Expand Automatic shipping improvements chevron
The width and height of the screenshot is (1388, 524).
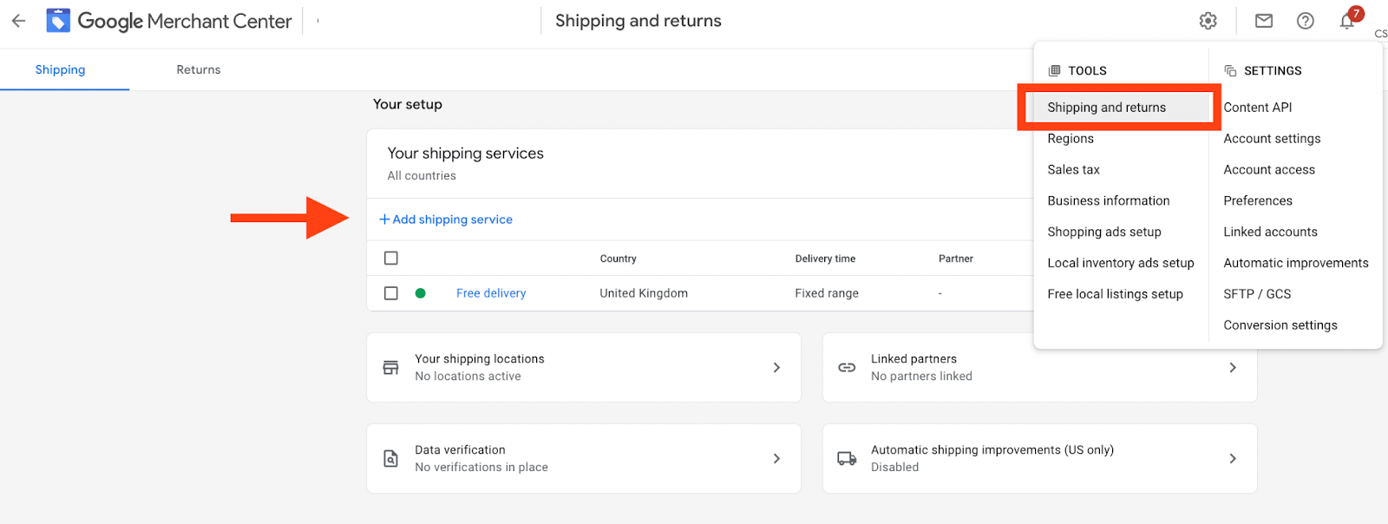(x=1233, y=459)
